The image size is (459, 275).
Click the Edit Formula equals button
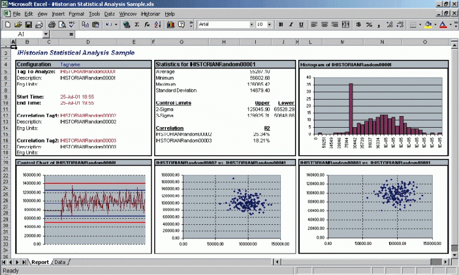(71, 34)
